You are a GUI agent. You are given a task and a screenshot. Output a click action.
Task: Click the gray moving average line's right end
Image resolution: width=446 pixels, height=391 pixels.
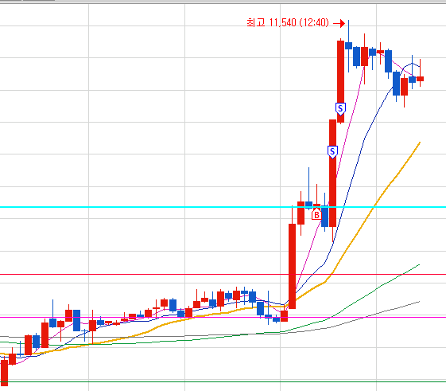419,302
